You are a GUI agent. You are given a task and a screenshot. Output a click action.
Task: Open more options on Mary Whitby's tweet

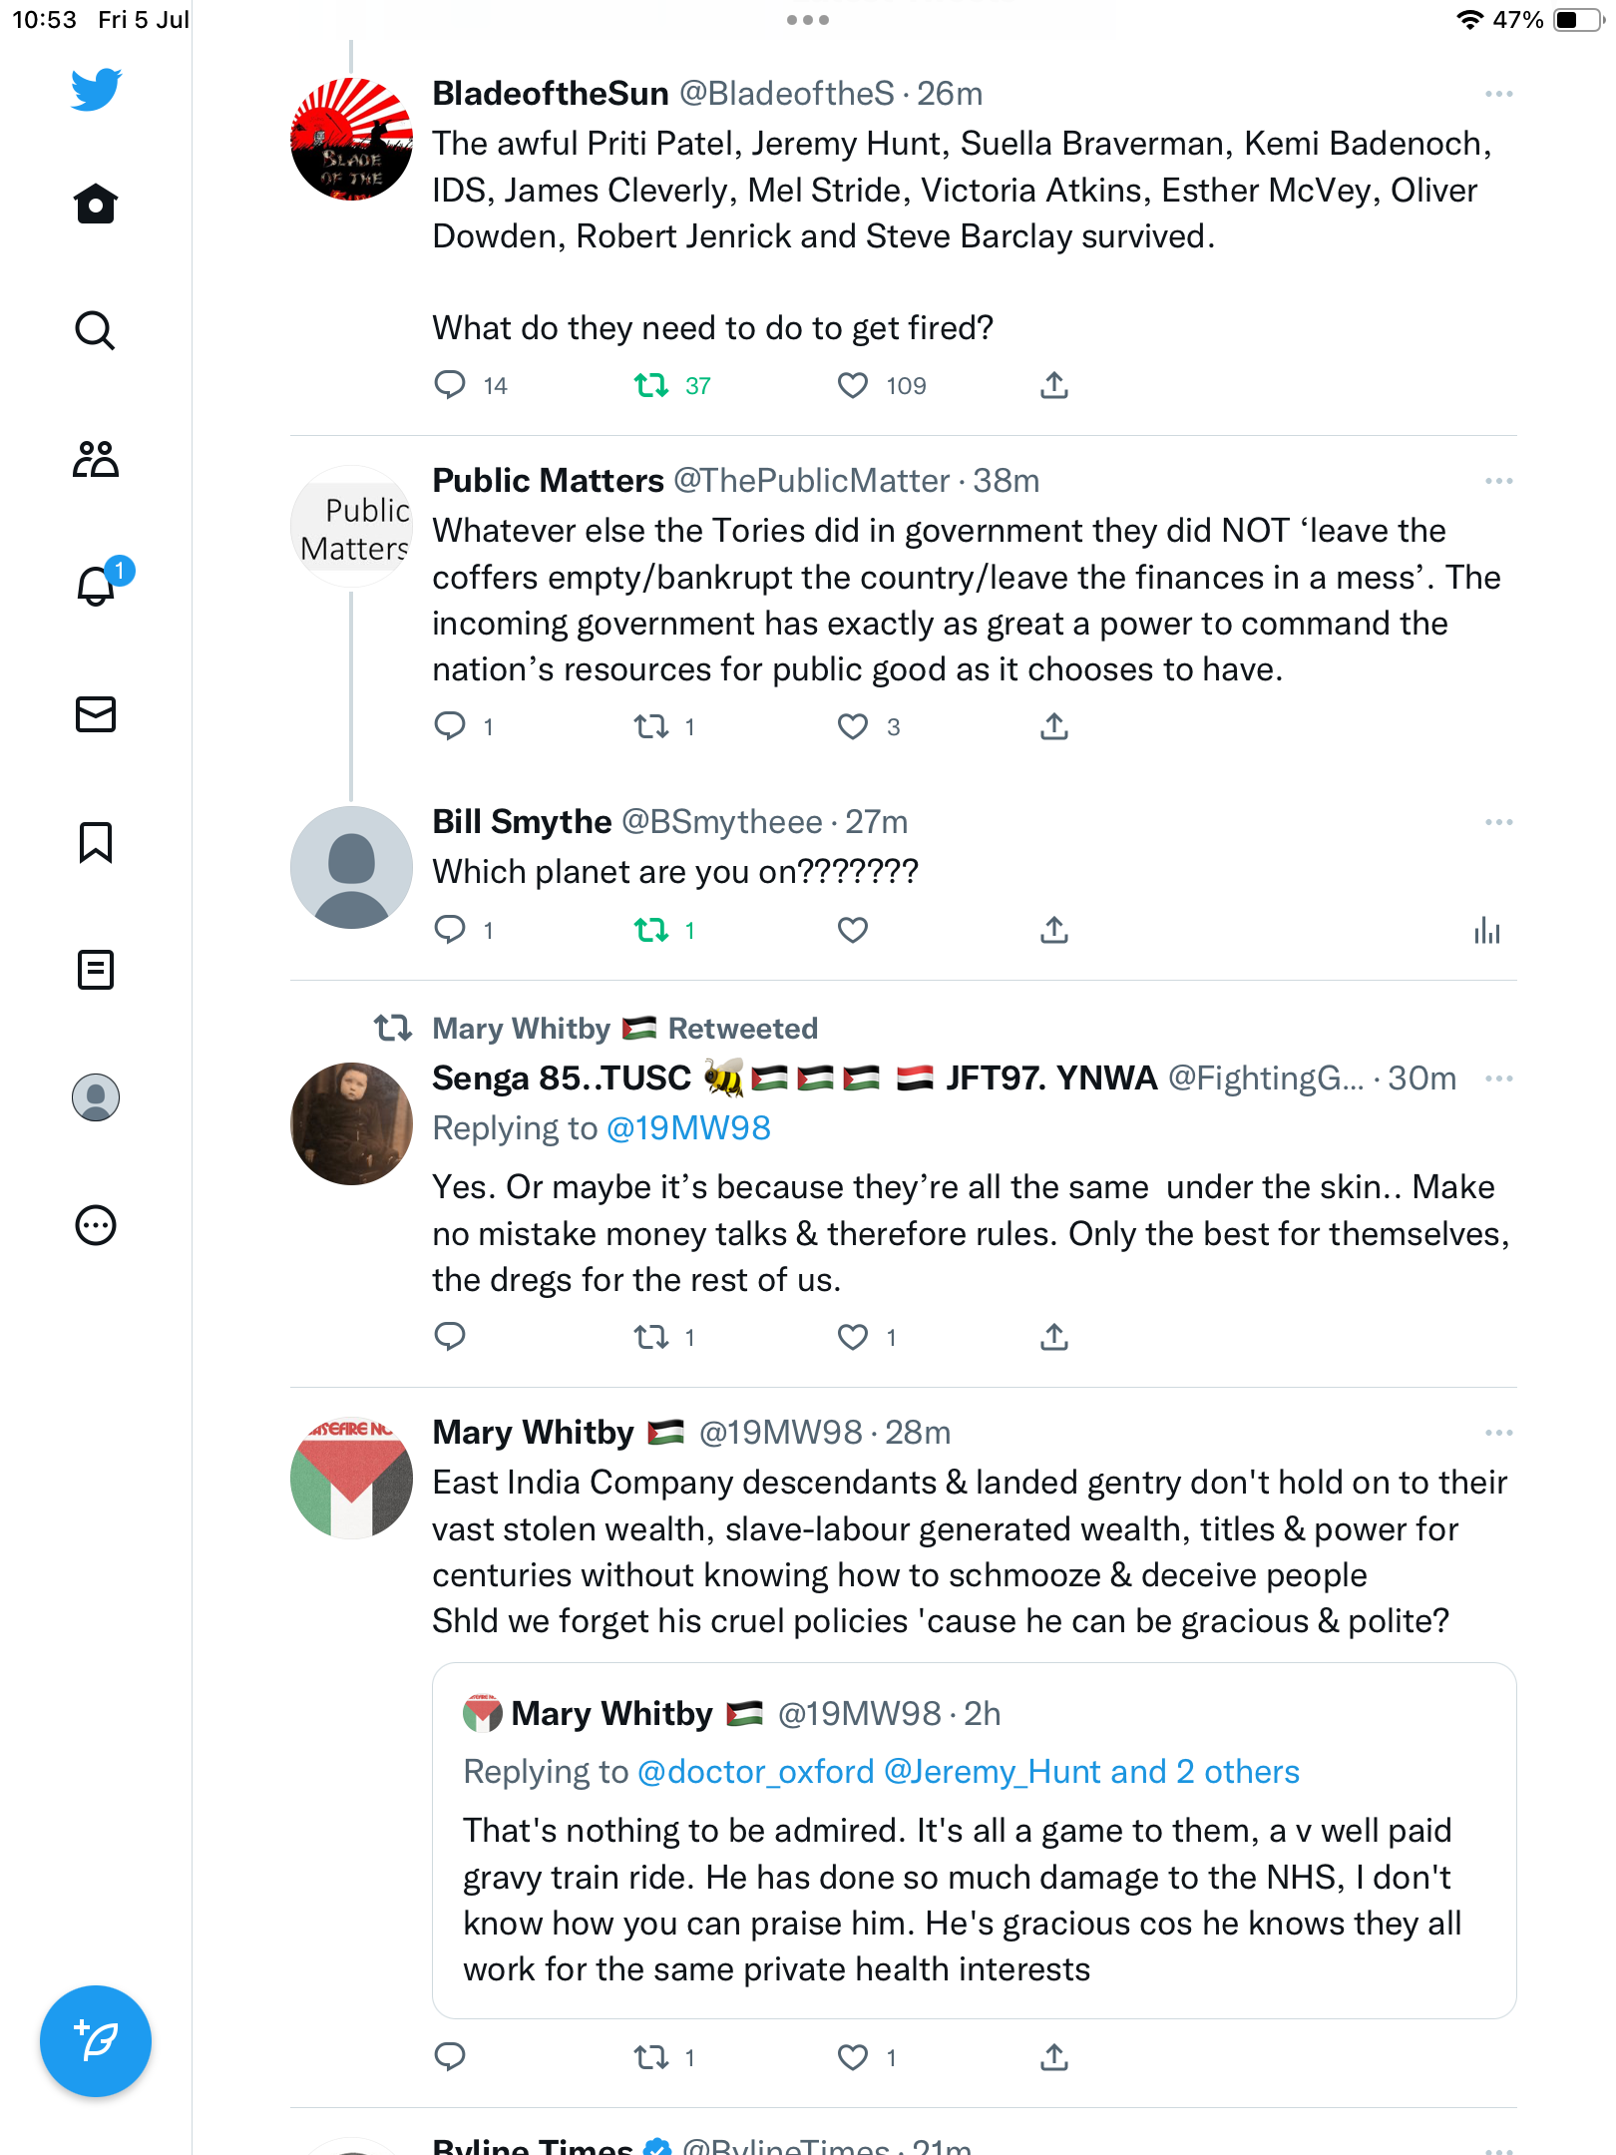(x=1498, y=1433)
